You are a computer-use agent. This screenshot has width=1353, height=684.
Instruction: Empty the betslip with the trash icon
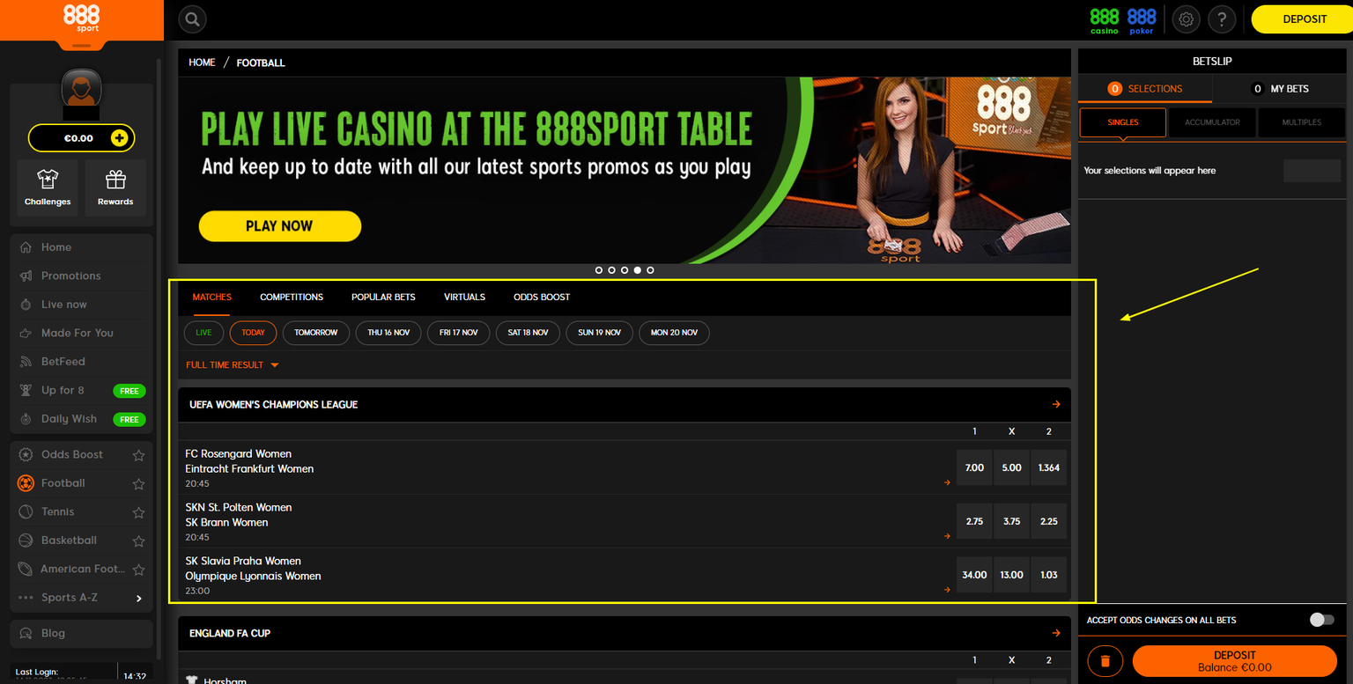pos(1105,660)
